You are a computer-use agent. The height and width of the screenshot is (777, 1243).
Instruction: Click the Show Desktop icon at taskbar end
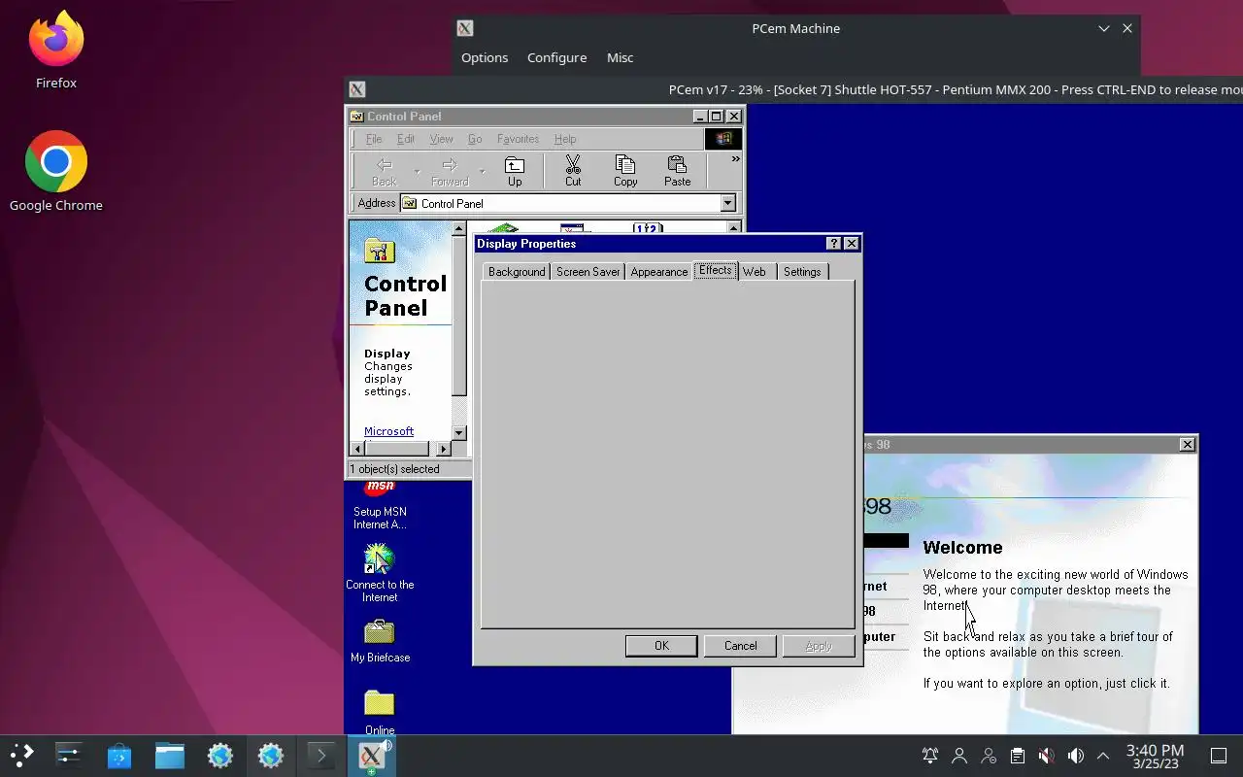pyautogui.click(x=1218, y=756)
